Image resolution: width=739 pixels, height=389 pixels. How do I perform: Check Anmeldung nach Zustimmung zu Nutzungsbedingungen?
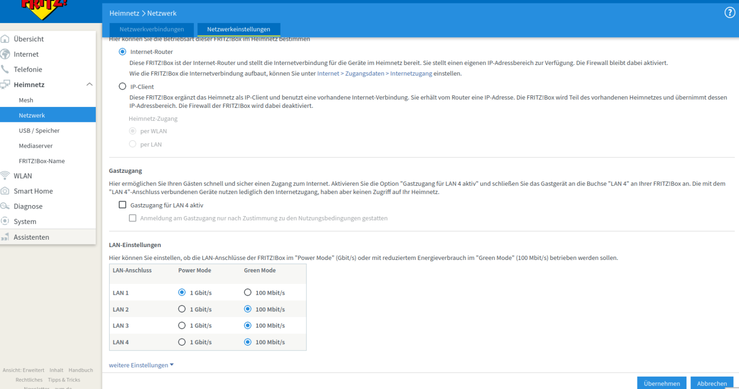(x=132, y=218)
